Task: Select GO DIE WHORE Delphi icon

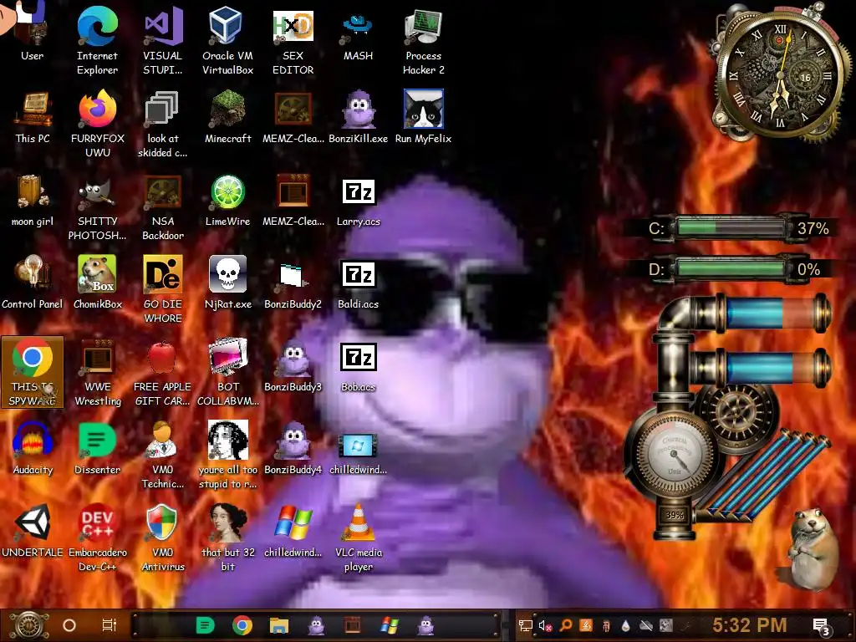Action: [x=163, y=288]
